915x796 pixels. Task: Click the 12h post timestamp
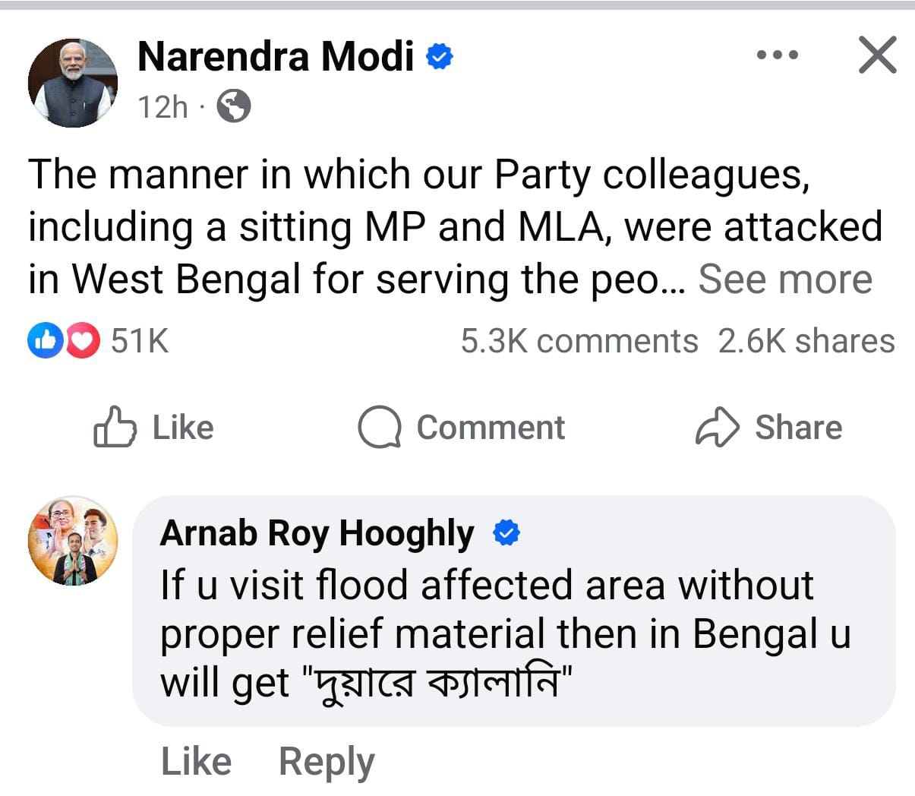pyautogui.click(x=162, y=107)
